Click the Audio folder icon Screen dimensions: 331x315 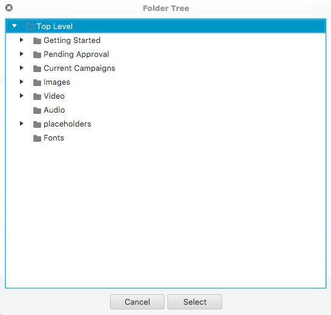click(37, 110)
